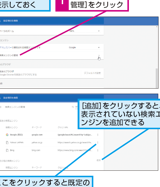Click the settings scrollbar thumb in upper window
The image size is (160, 187).
(157, 78)
